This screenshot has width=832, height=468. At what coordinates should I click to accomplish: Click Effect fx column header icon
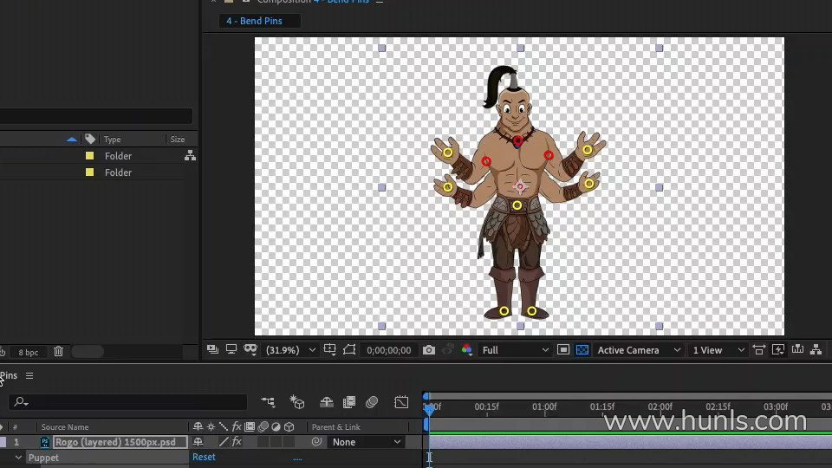[x=237, y=426]
